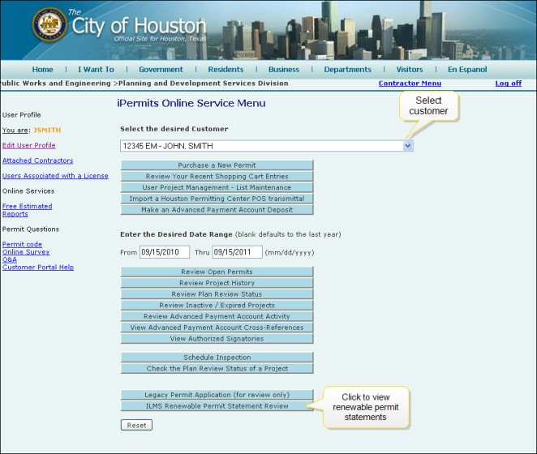Open the customer selection dropdown arrow

(x=407, y=146)
